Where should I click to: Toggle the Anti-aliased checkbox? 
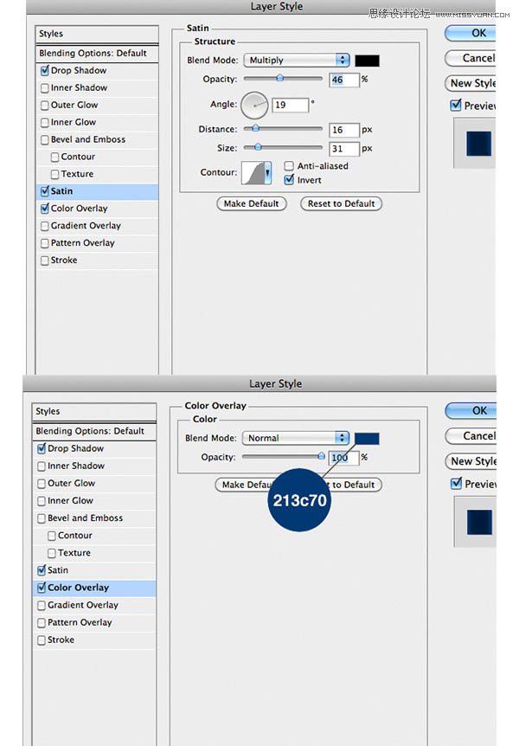(x=288, y=165)
